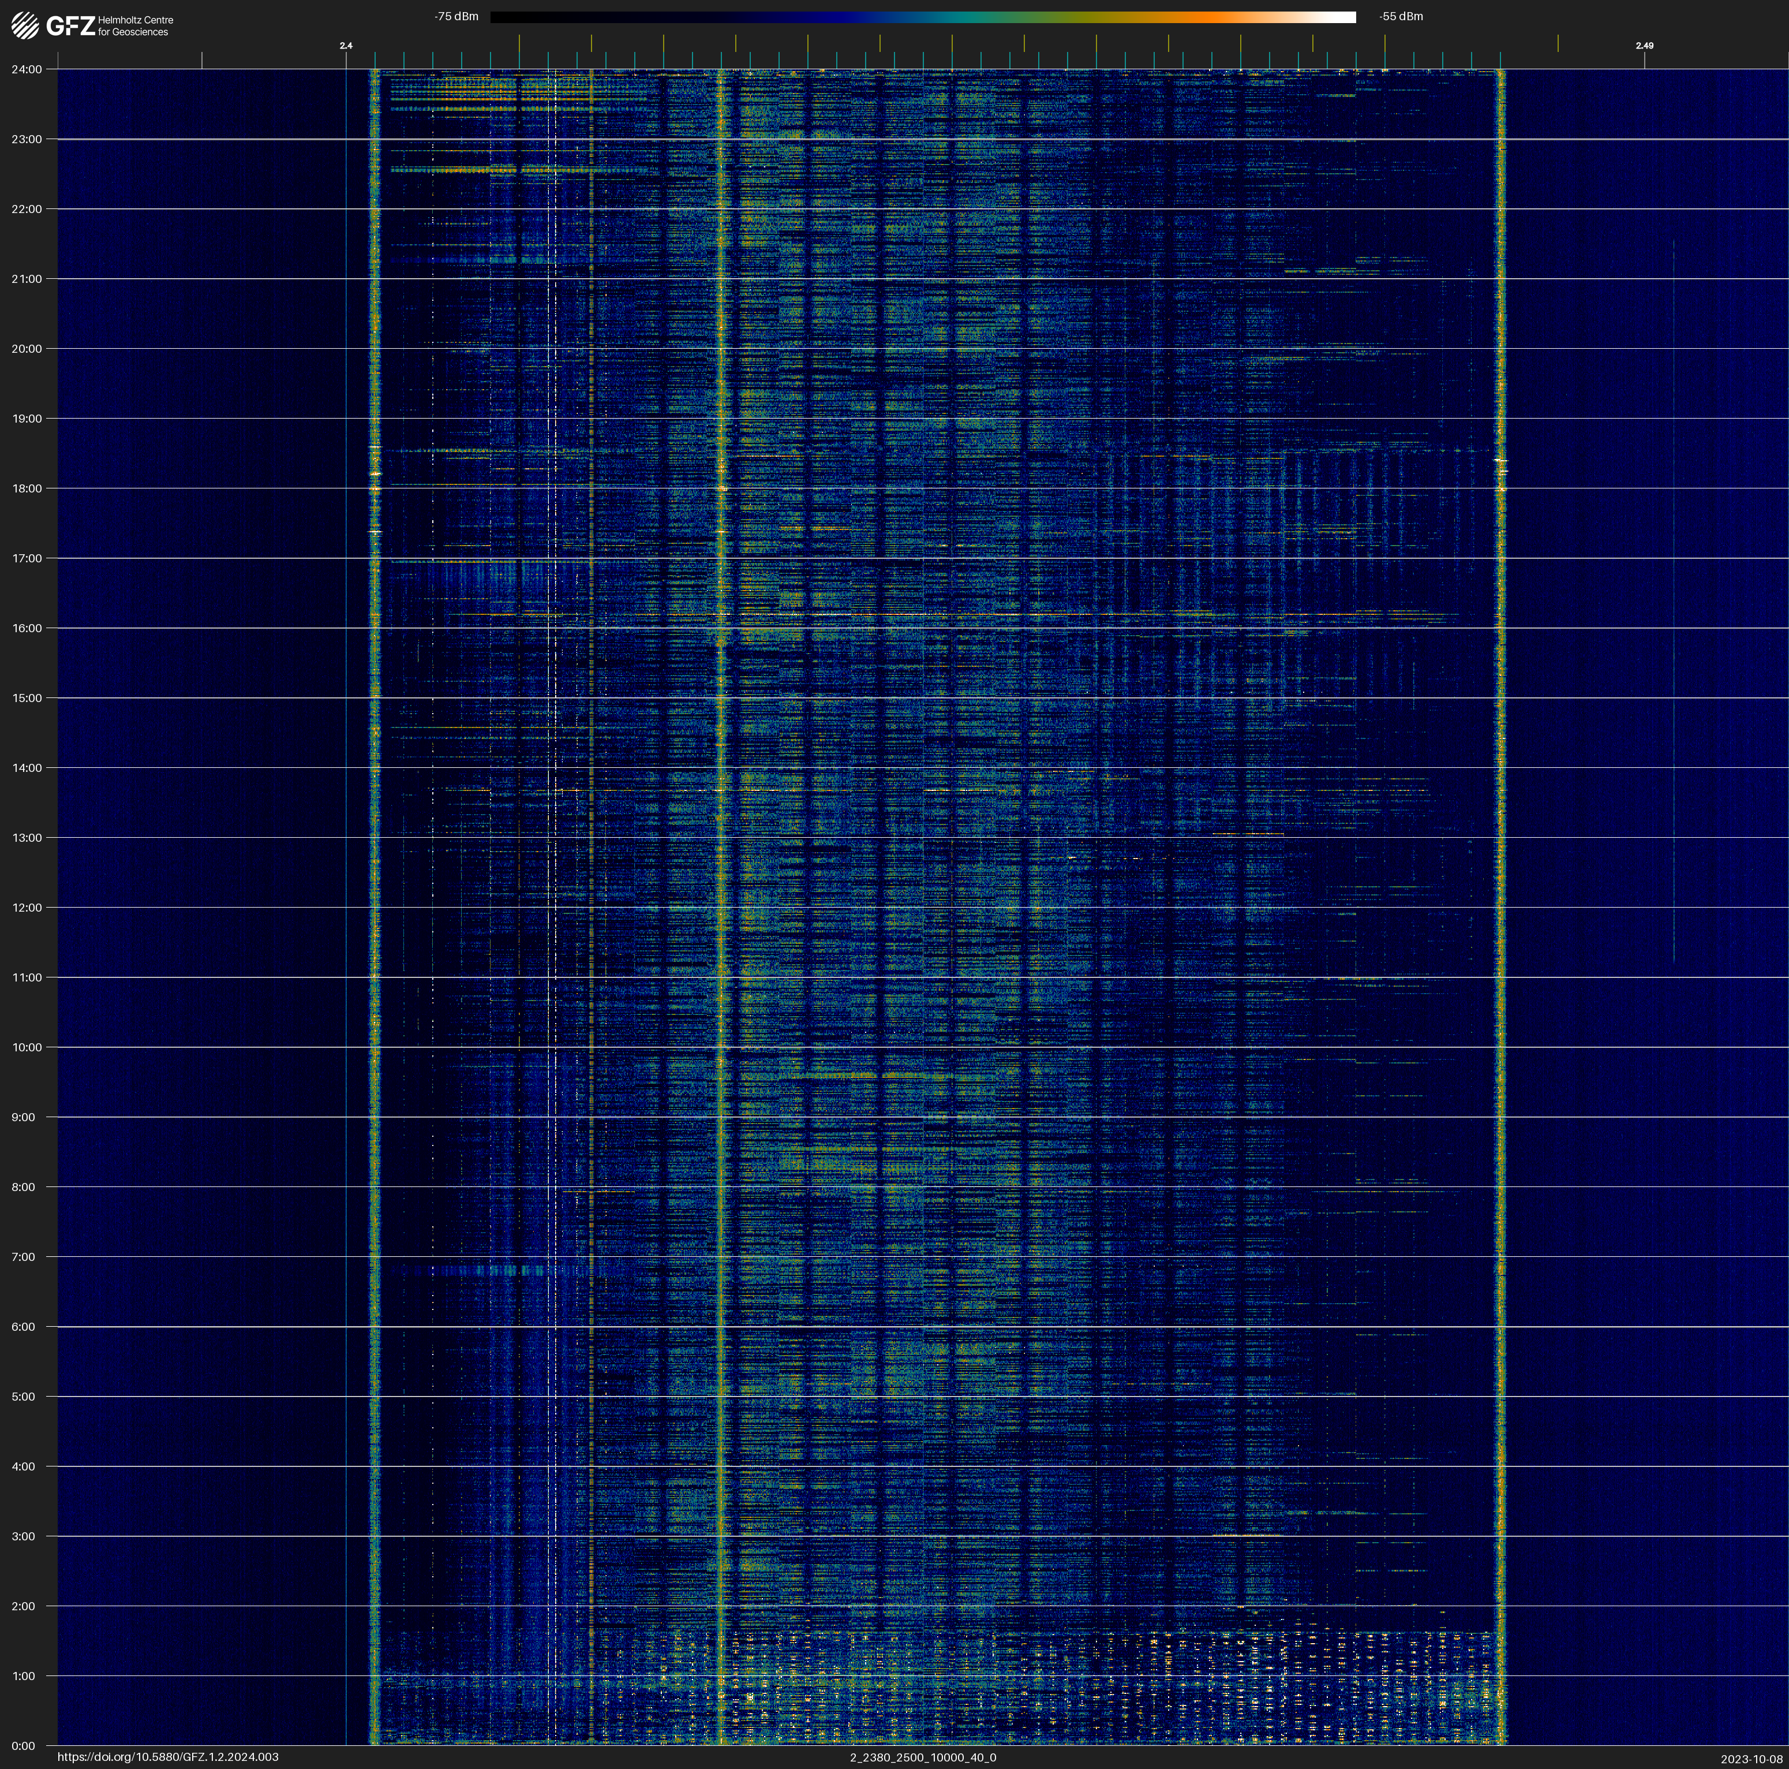The height and width of the screenshot is (1769, 1789).
Task: Click the 18:00 time axis label
Action: [27, 488]
